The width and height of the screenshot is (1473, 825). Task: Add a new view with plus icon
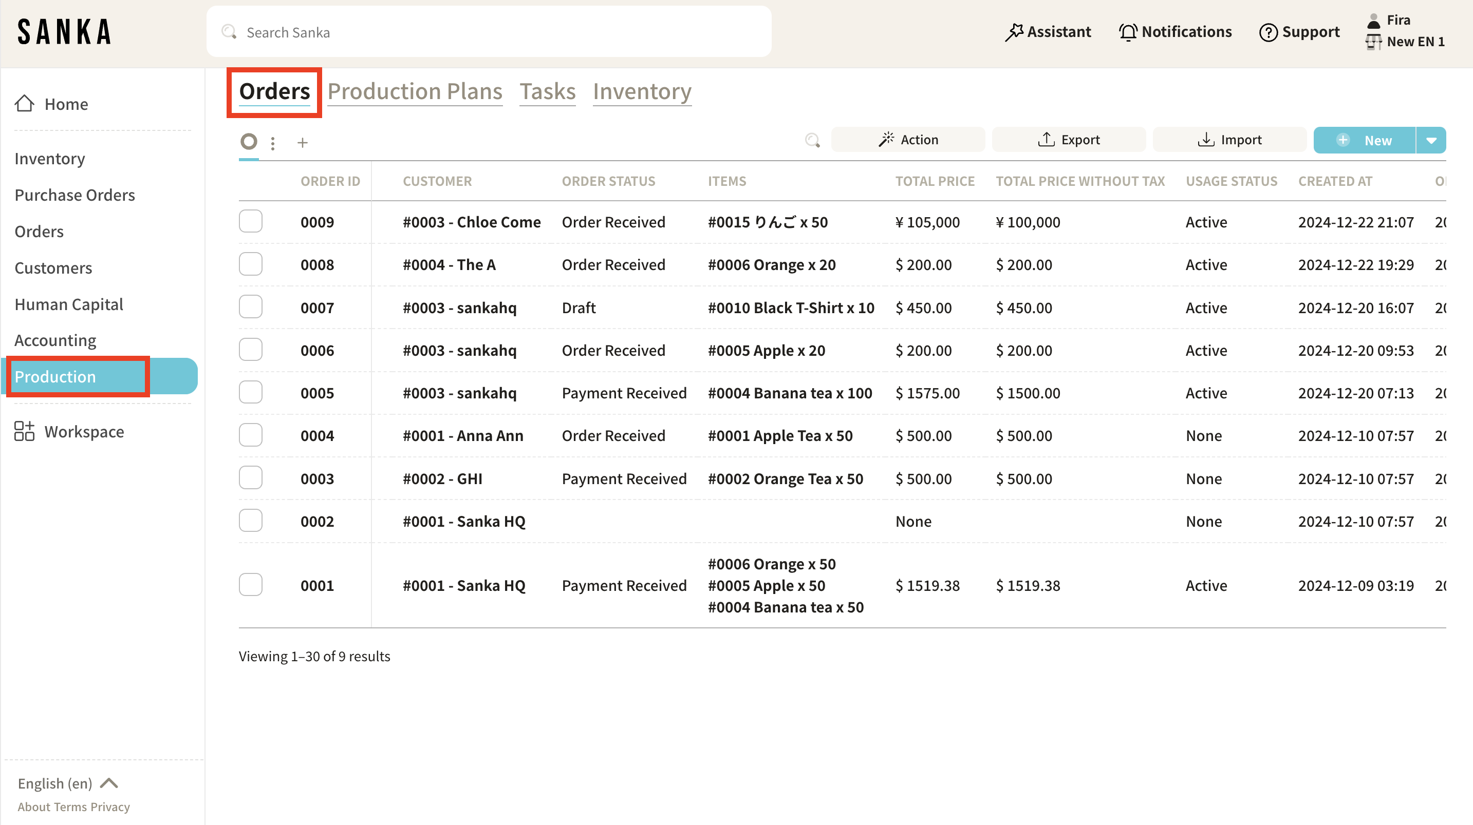[303, 143]
